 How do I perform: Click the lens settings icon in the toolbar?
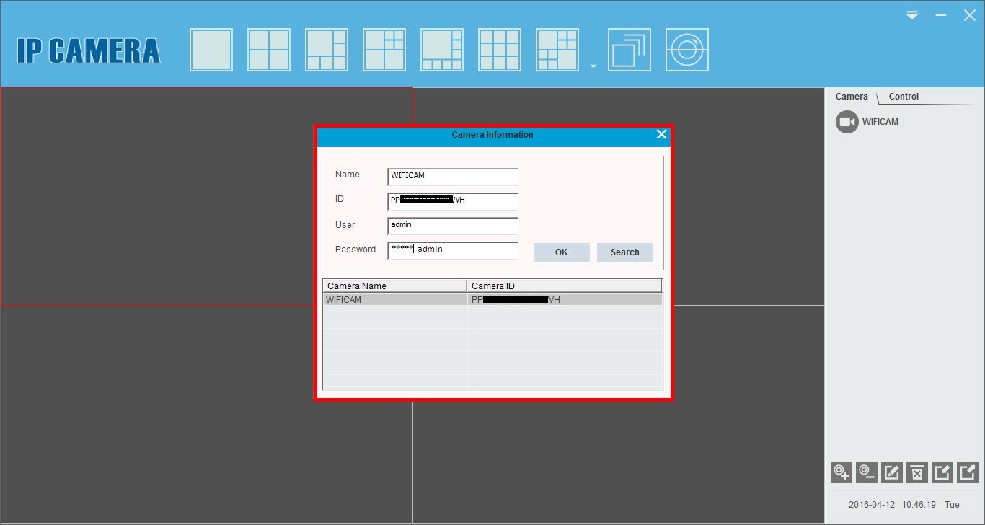pos(686,49)
